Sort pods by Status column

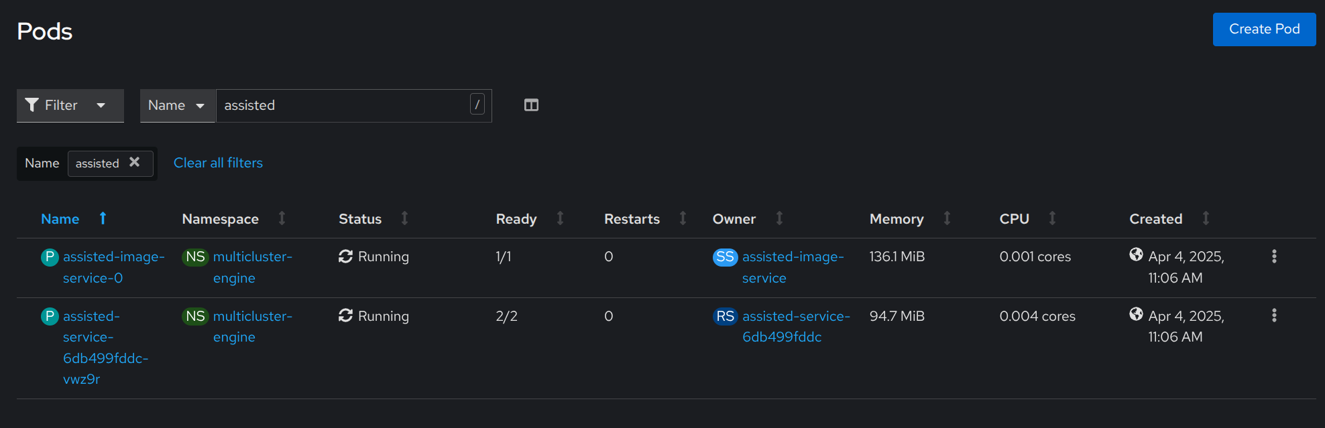point(360,219)
